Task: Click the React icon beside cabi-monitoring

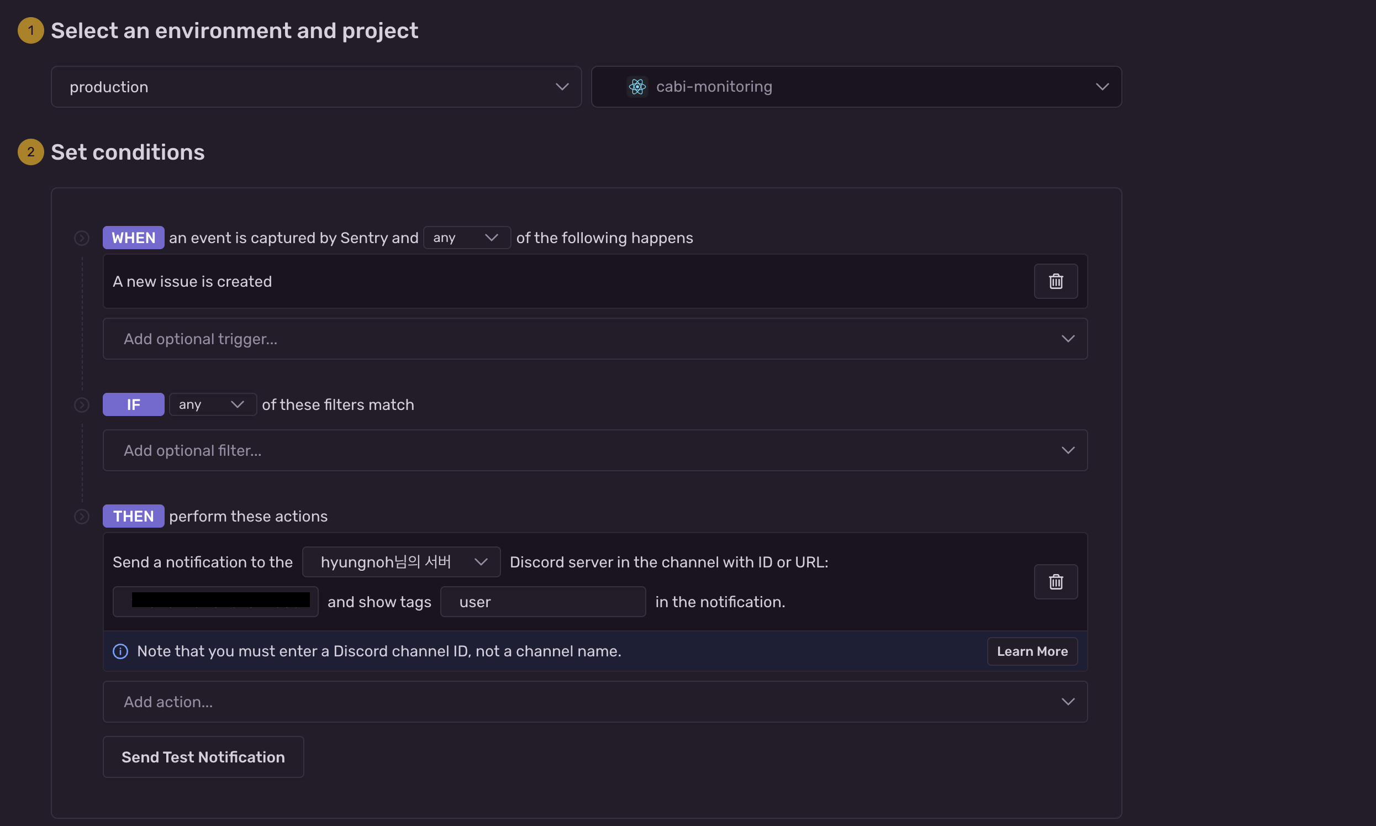Action: 637,87
